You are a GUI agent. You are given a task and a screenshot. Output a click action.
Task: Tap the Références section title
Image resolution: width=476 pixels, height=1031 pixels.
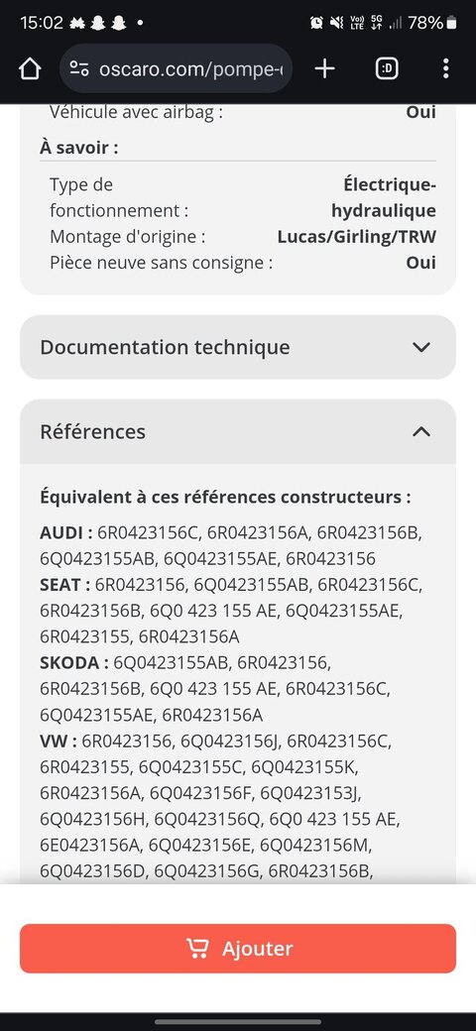click(92, 432)
